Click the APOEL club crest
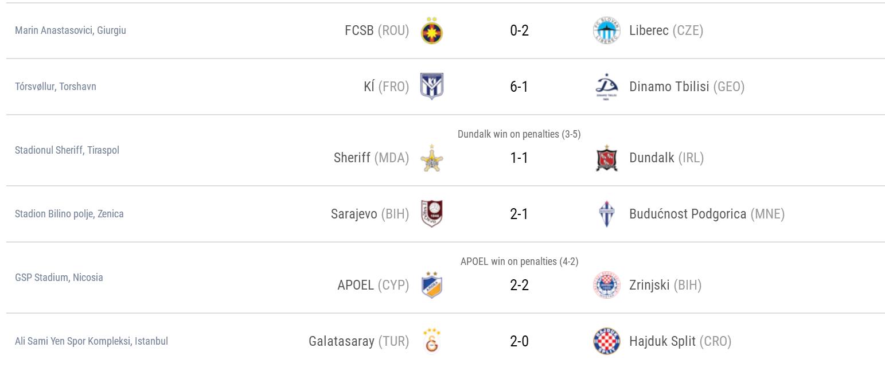885x367 pixels. (x=431, y=285)
